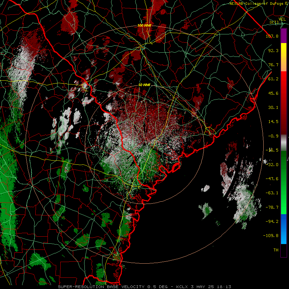
Task: Select the 45.6 legend value
Action: click(273, 93)
